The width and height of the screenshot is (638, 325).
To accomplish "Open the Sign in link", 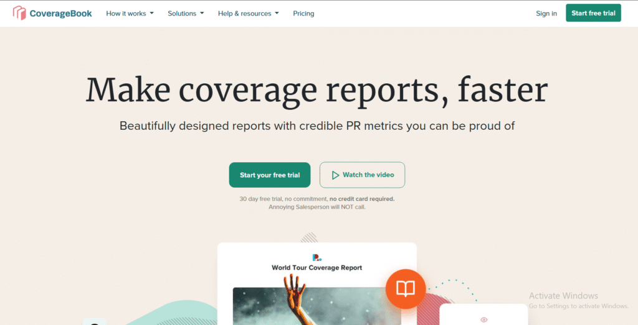I will click(546, 14).
